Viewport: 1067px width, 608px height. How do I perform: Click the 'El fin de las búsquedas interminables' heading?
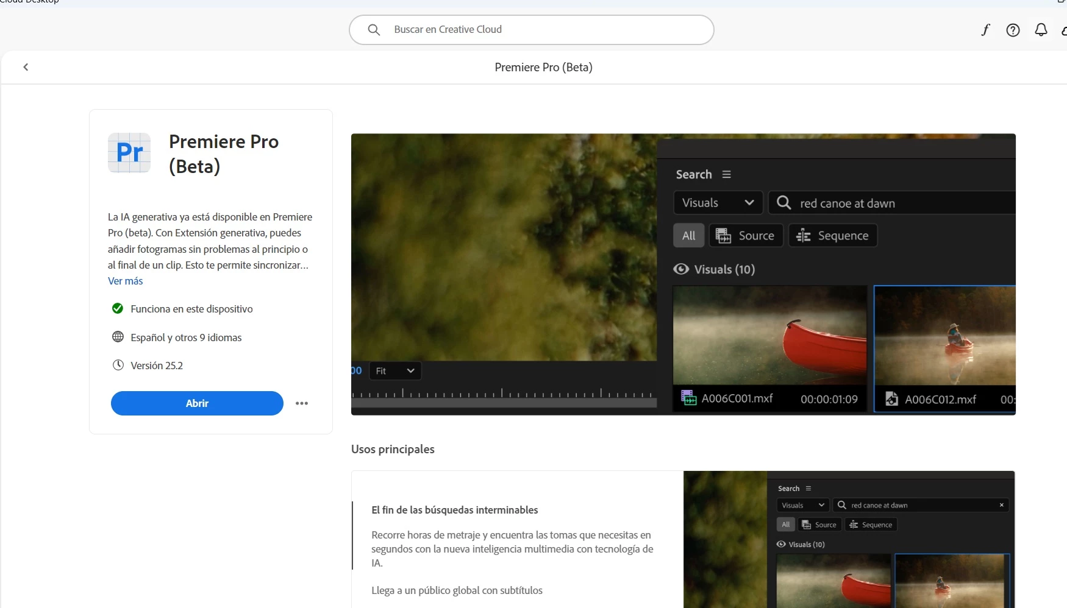pos(455,510)
